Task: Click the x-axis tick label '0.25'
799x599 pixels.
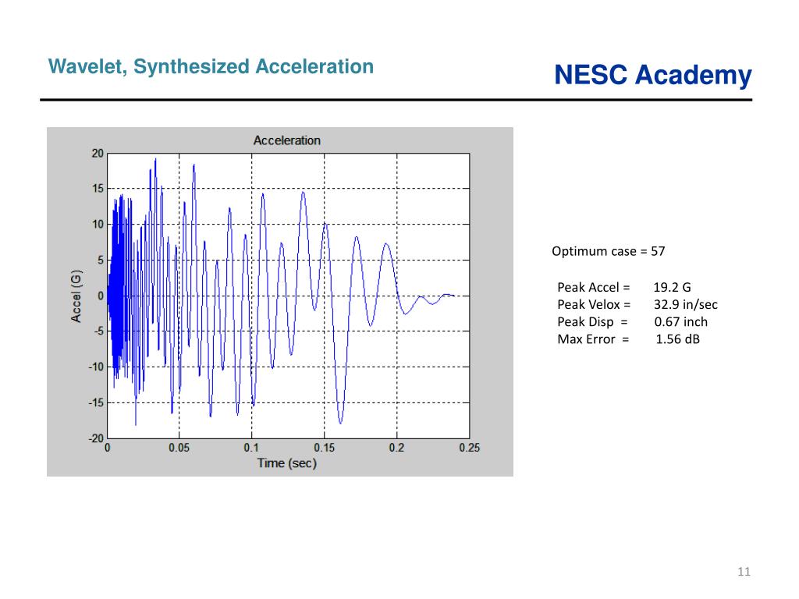Action: (x=469, y=448)
